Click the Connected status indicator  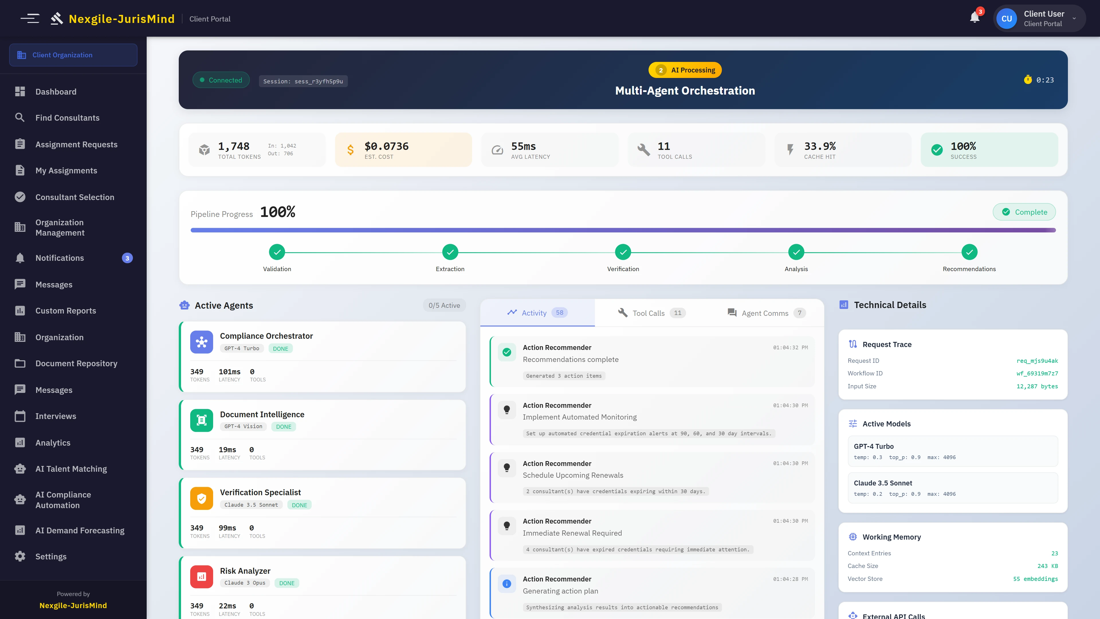tap(221, 79)
